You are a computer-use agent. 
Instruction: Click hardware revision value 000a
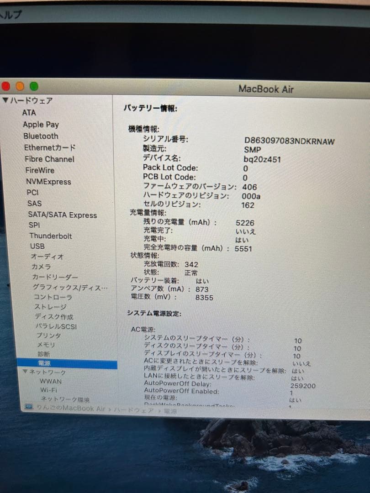click(x=251, y=196)
